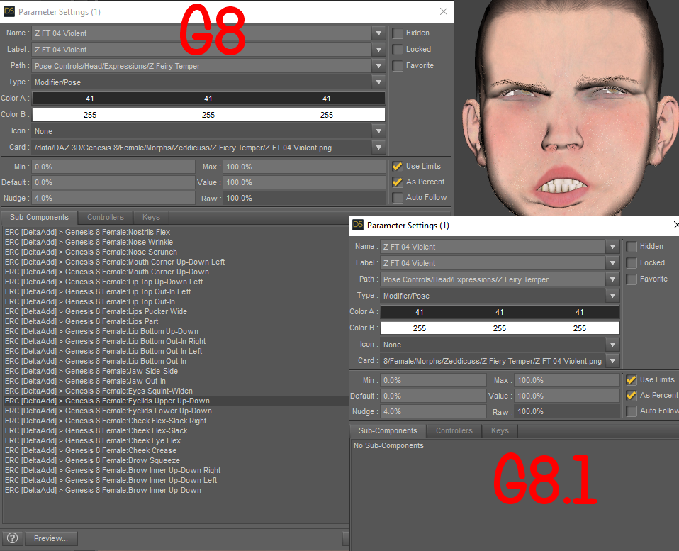This screenshot has height=551, width=679.
Task: Disable Use Limits in G8.1 window
Action: click(x=632, y=380)
